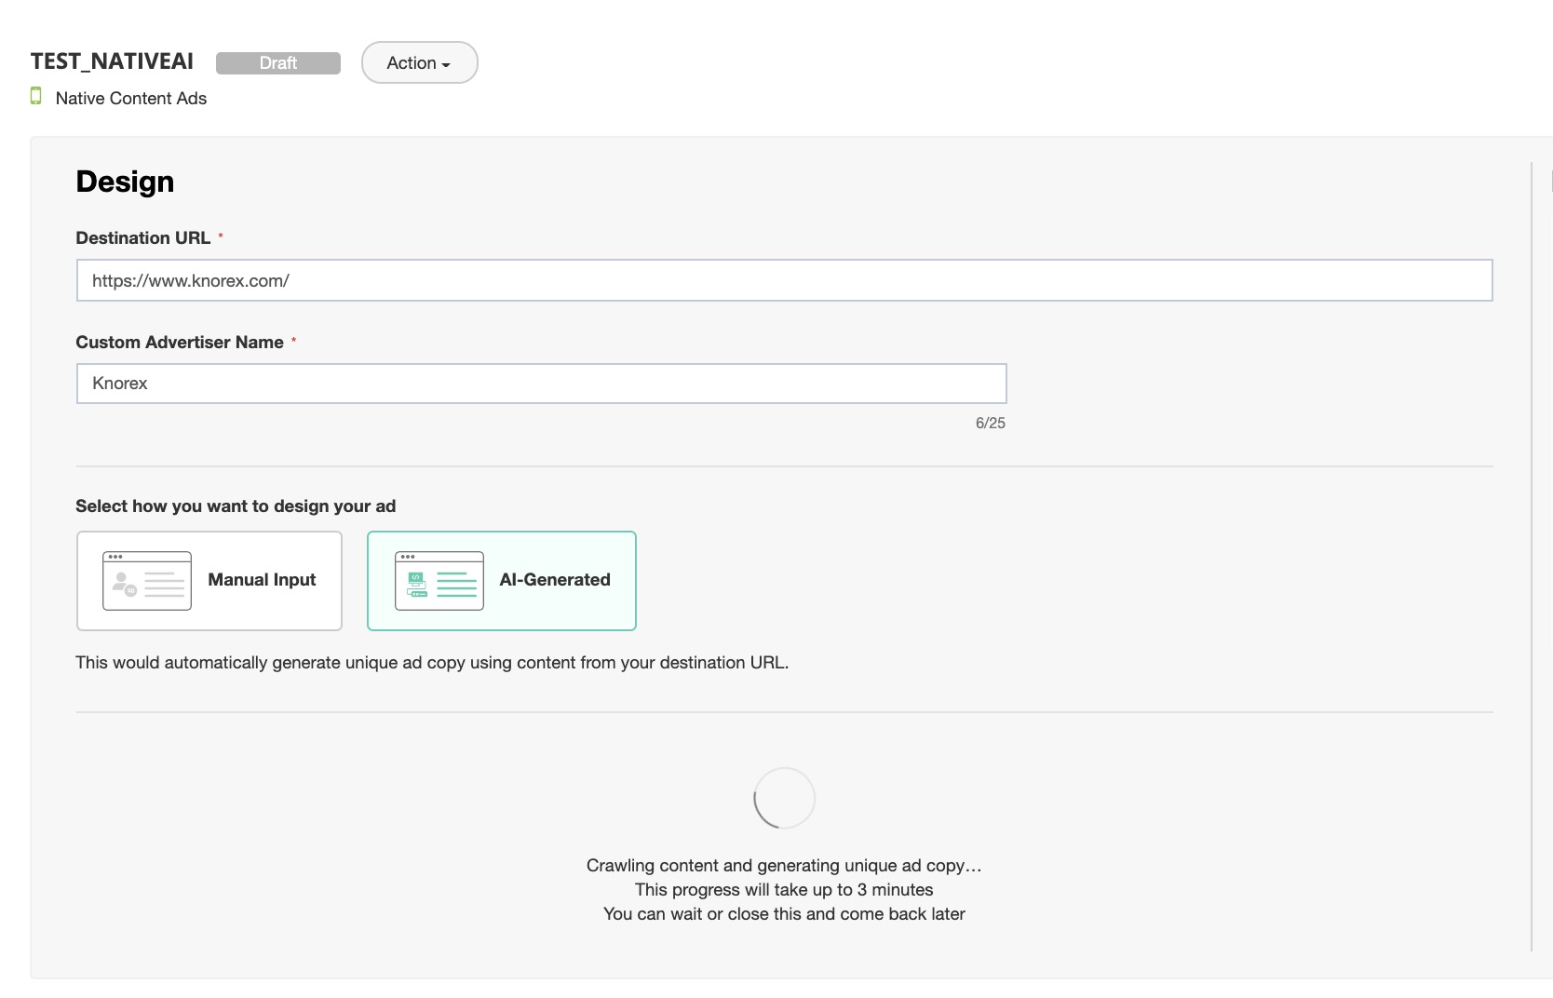Select the AI-Generated design option

click(x=502, y=581)
